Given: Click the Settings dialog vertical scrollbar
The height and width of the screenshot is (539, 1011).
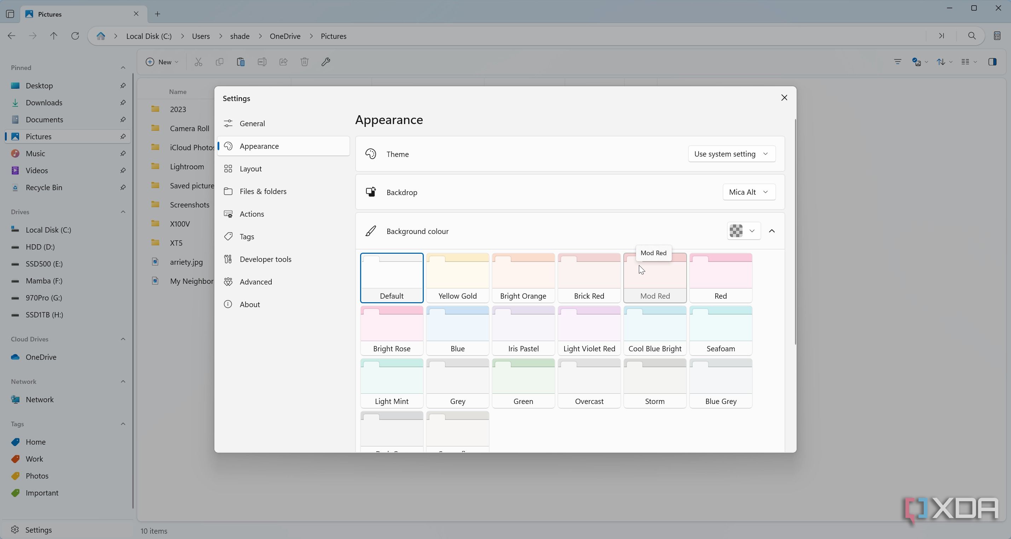Looking at the screenshot, I should 795,232.
